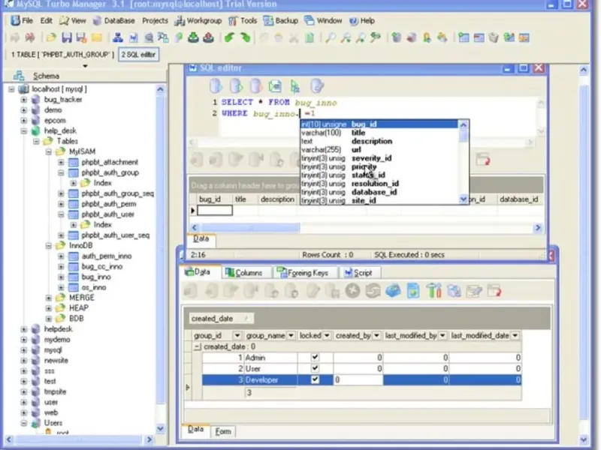601x450 pixels.
Task: Open the last_modified_by column filter dropdown
Action: [x=442, y=335]
